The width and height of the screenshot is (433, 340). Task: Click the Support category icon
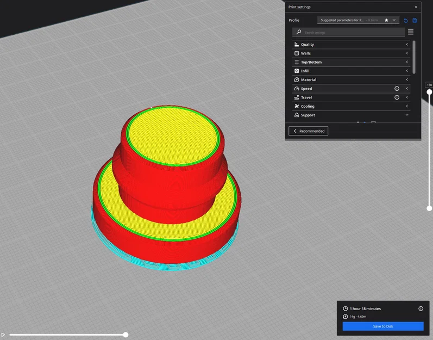297,115
